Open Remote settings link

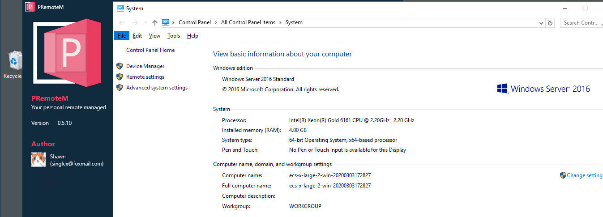145,77
